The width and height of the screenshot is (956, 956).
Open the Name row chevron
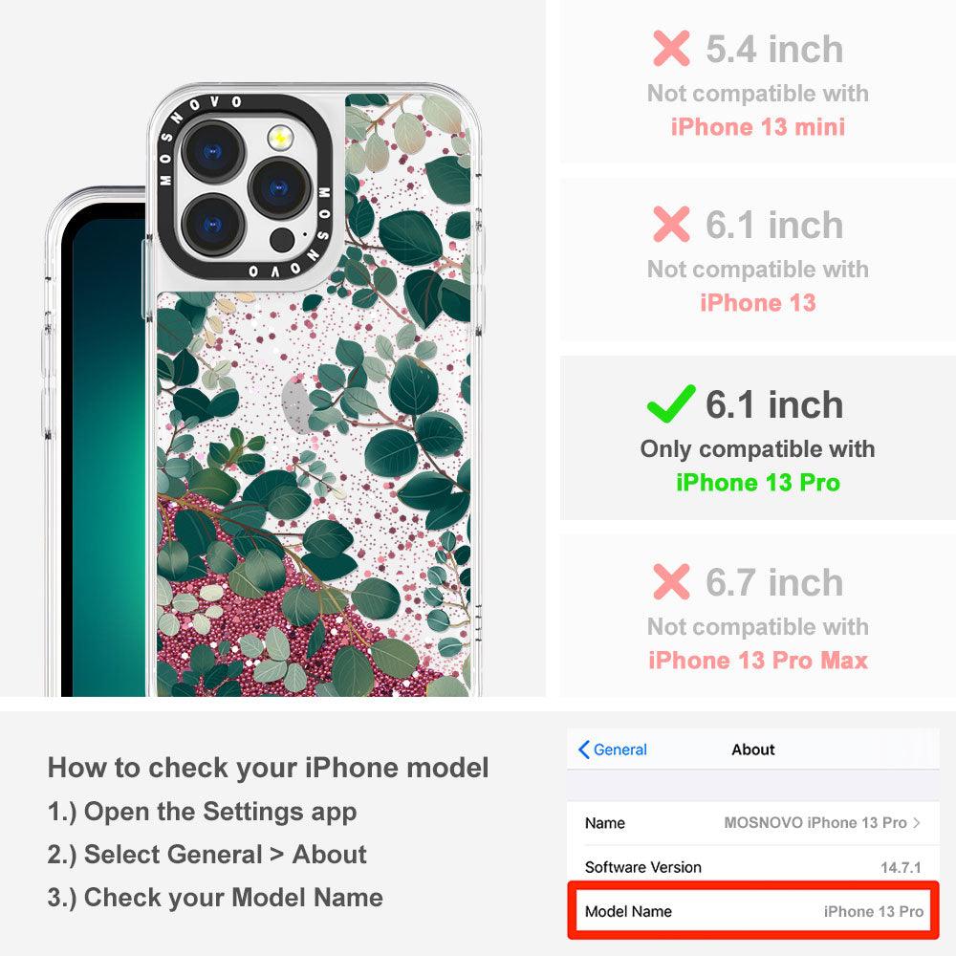(x=917, y=822)
